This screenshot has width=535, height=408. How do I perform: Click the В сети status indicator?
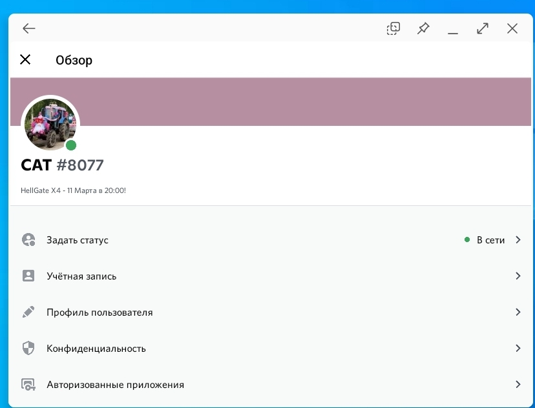[485, 240]
